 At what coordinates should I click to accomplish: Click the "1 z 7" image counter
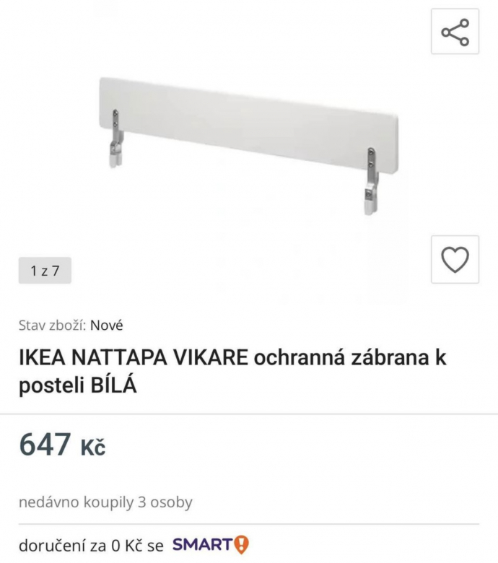pyautogui.click(x=45, y=271)
